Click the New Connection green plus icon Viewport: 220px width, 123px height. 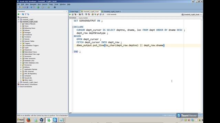tap(19, 14)
